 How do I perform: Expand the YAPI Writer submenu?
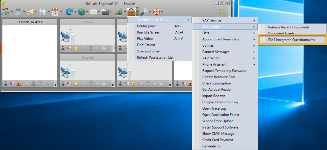(225, 58)
